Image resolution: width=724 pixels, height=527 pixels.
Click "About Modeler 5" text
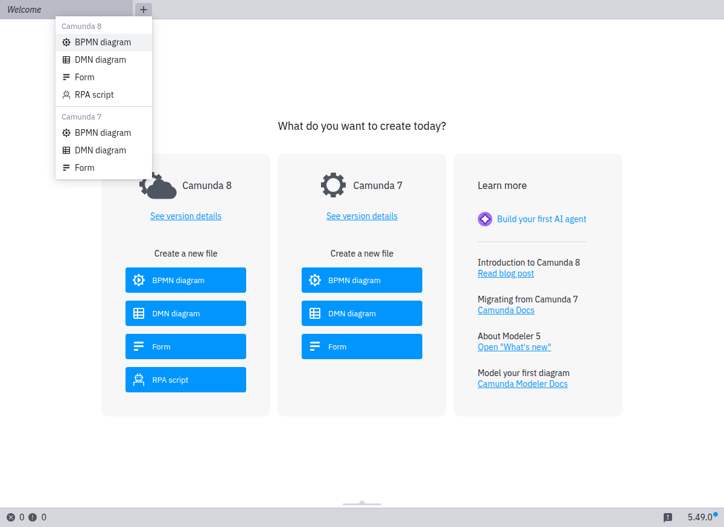pyautogui.click(x=509, y=336)
